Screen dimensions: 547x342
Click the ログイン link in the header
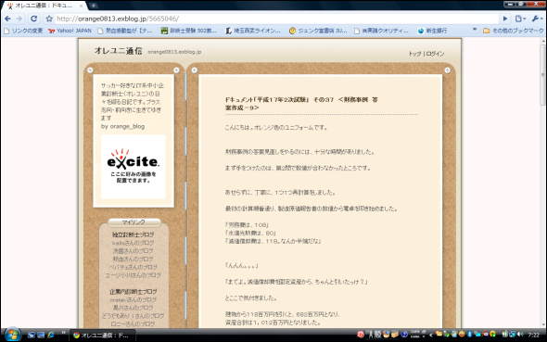[435, 54]
